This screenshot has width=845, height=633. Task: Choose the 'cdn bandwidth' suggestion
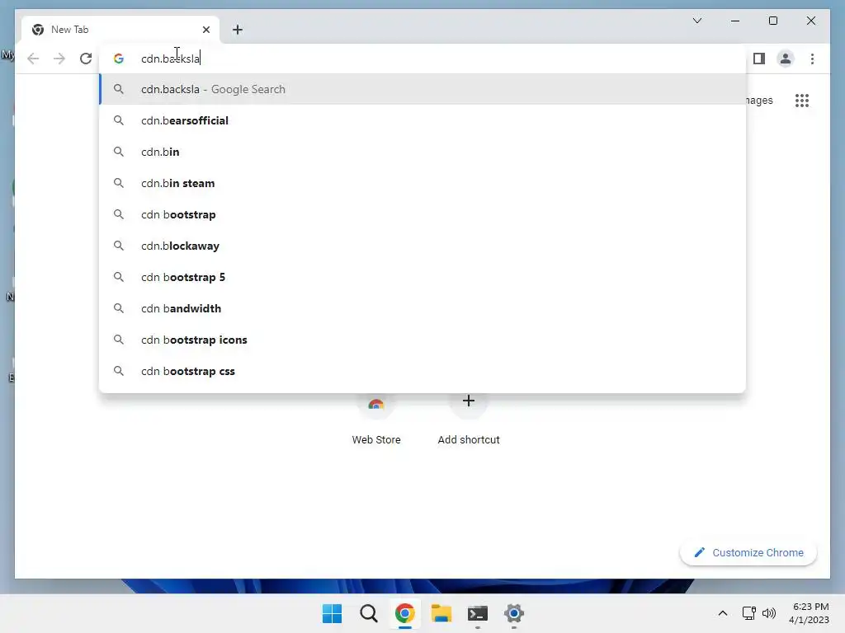422,308
